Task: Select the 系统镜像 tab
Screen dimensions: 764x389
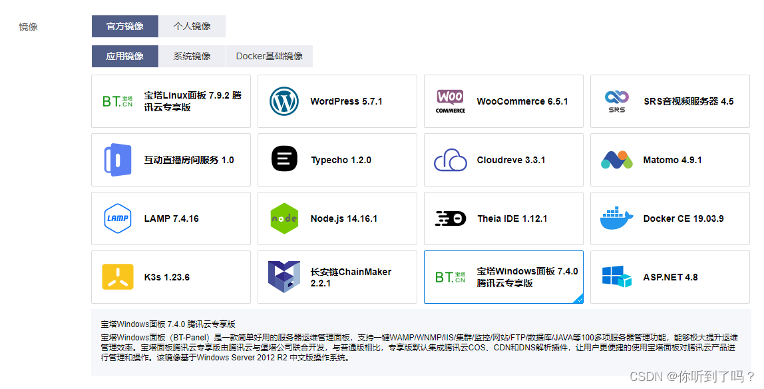Action: [192, 56]
